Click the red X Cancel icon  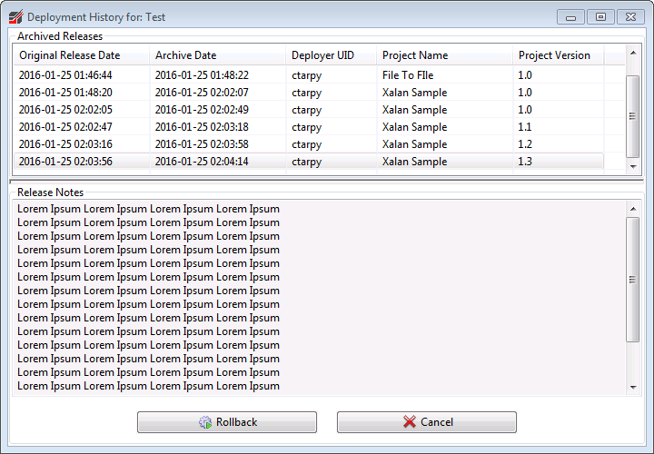410,422
